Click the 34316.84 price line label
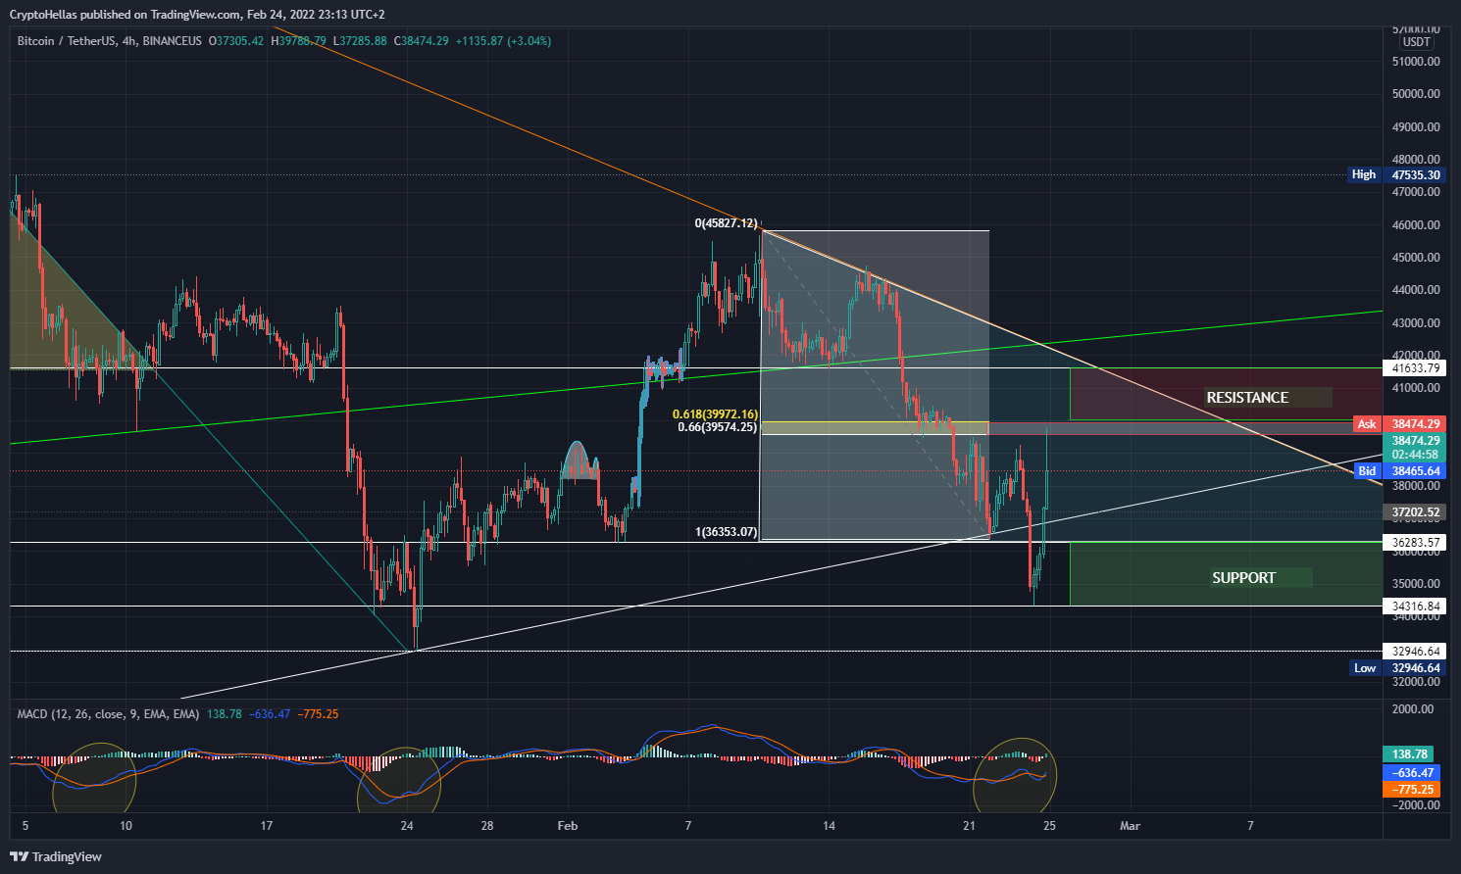 (1416, 607)
